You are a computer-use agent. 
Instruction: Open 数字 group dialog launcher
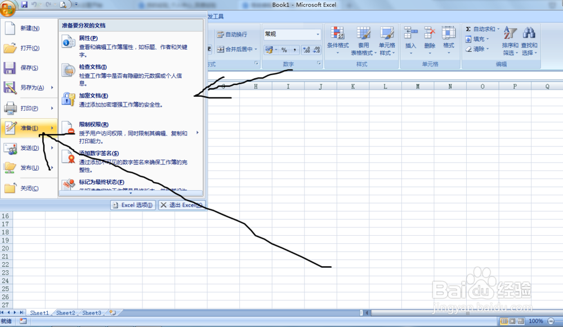pos(319,63)
